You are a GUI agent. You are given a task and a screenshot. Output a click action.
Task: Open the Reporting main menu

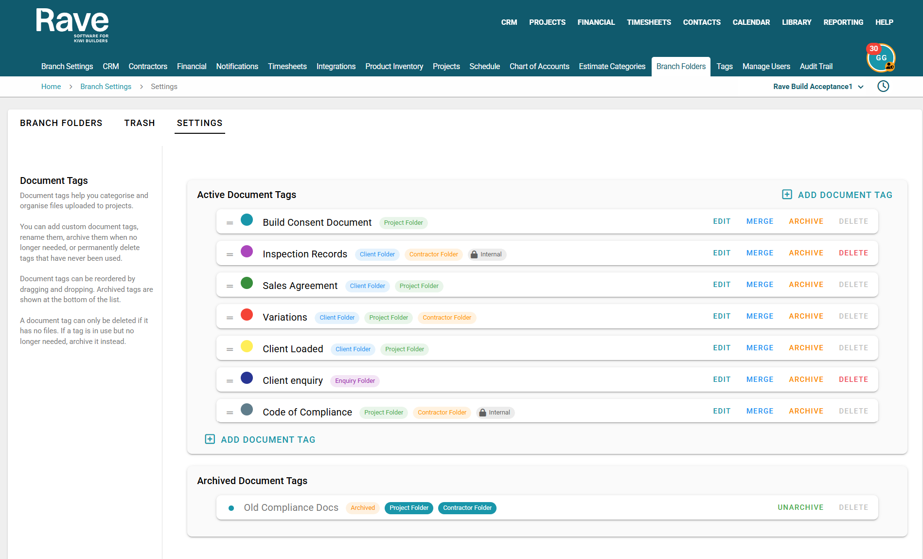tap(844, 22)
